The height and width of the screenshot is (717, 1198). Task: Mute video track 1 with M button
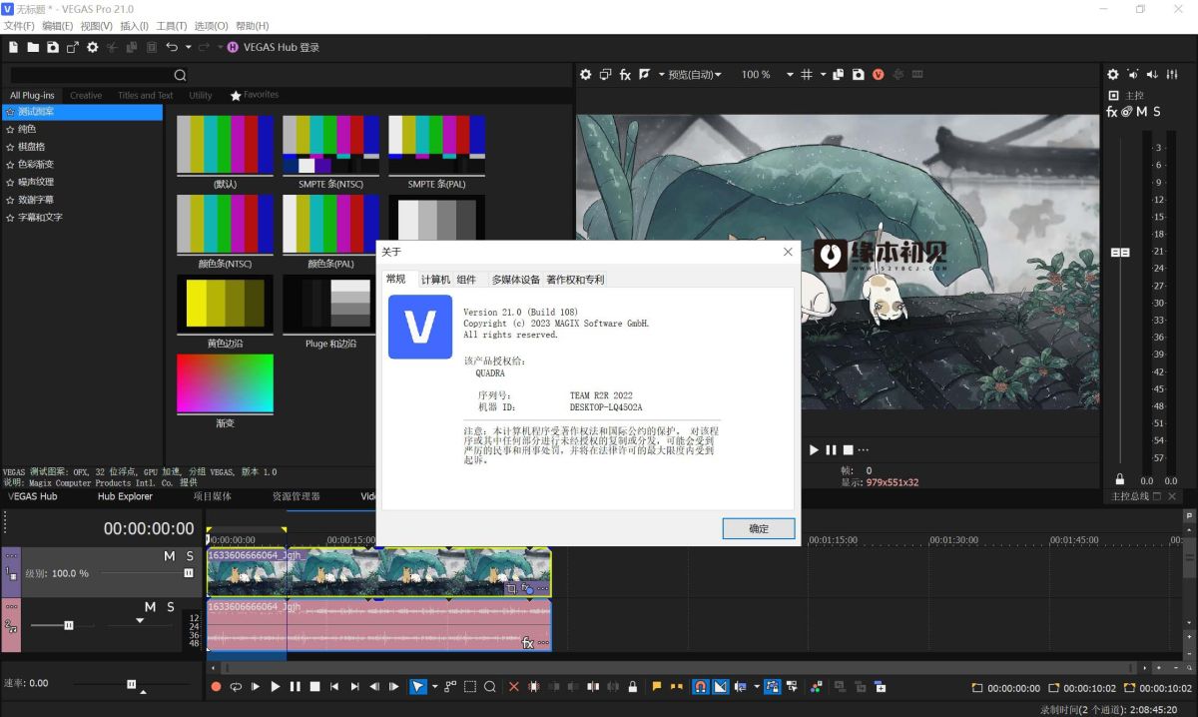169,556
